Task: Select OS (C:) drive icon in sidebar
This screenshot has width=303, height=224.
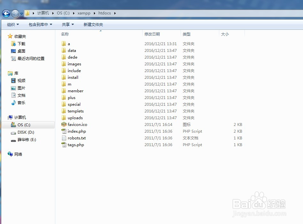Action: click(13, 125)
